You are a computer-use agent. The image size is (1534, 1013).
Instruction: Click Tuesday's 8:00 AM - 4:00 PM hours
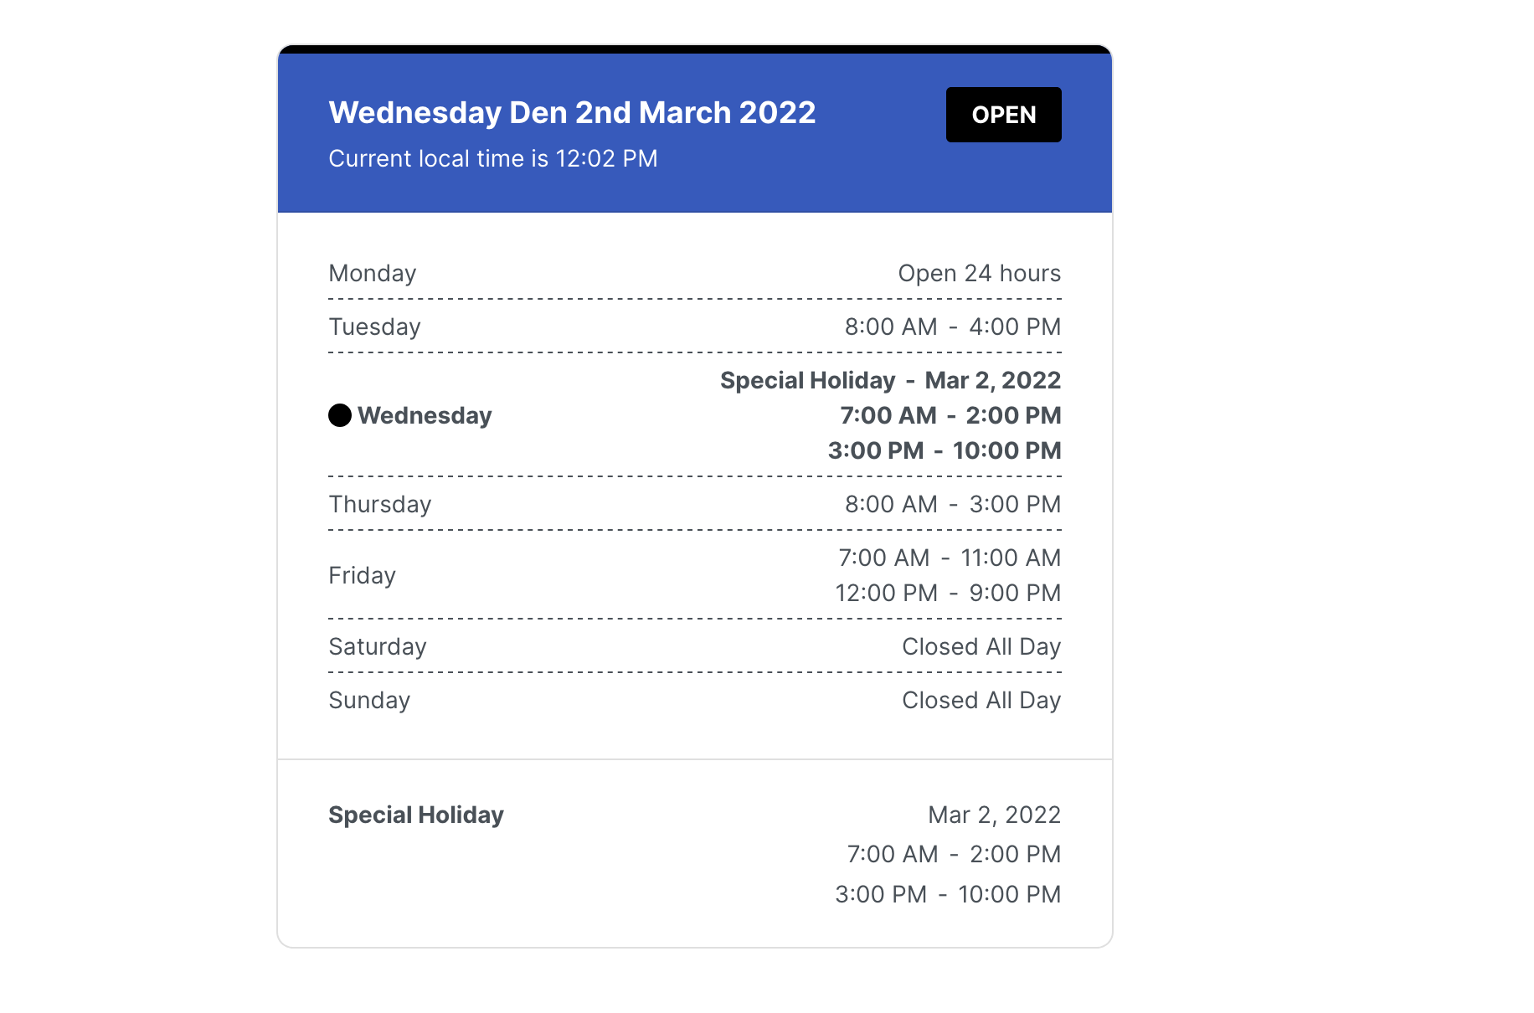953,327
